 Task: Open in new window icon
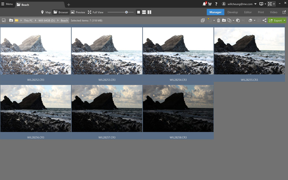pos(284,12)
